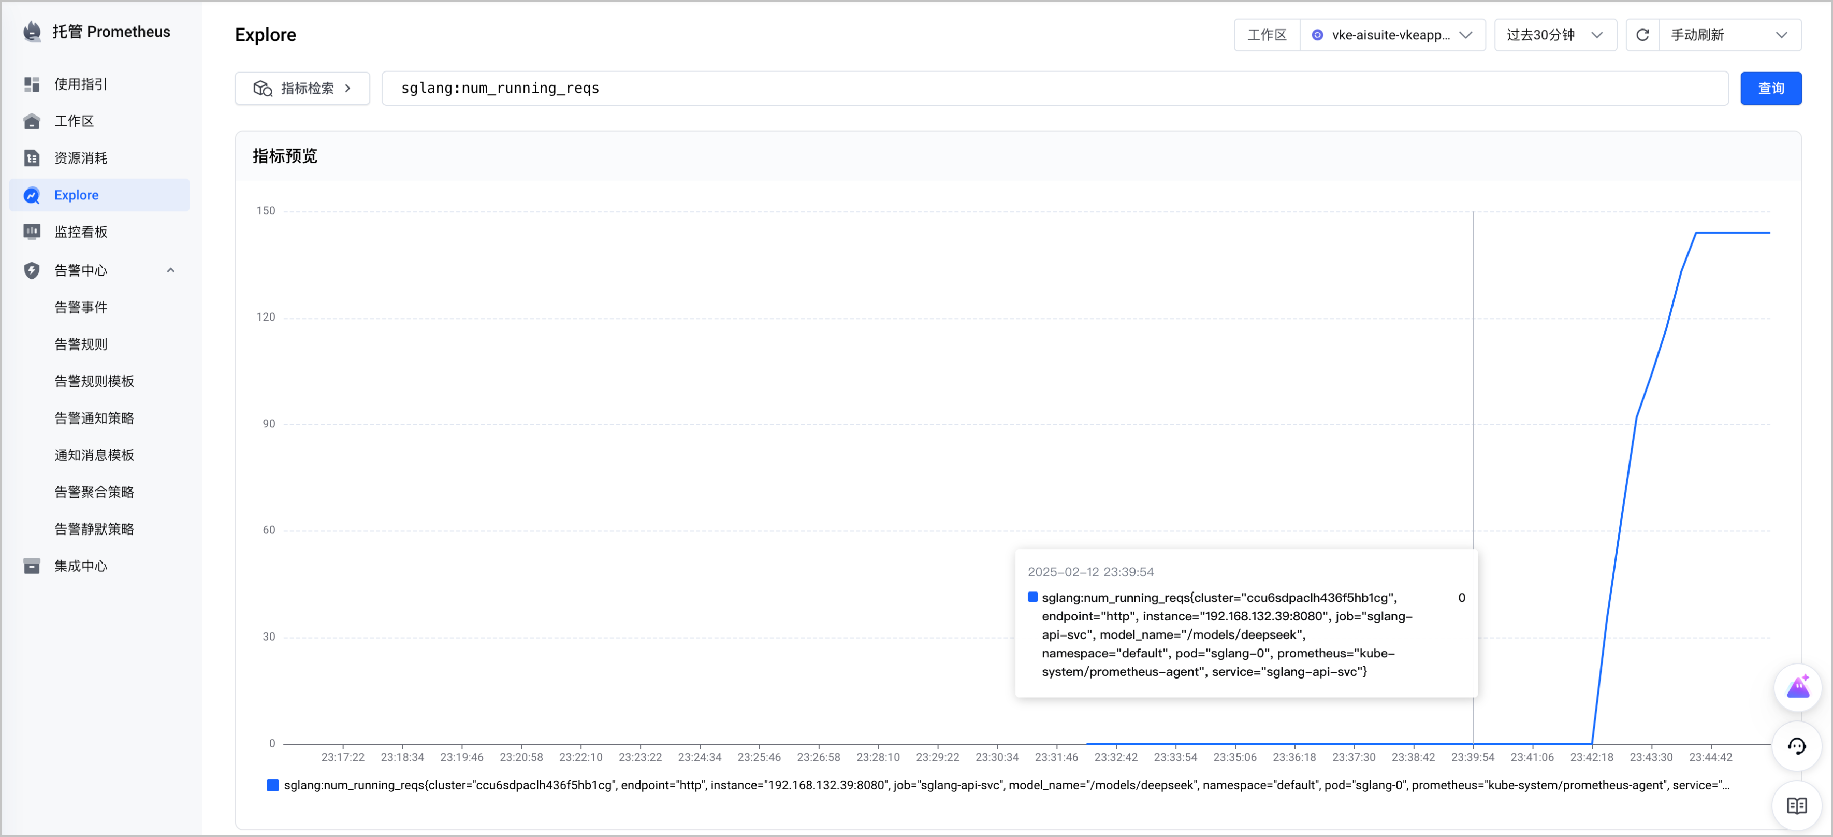1833x837 pixels.
Task: Click the 指标检索 search cube icon
Action: click(263, 88)
